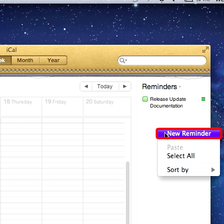
Task: Open the Sort by submenu
Action: pos(189,170)
